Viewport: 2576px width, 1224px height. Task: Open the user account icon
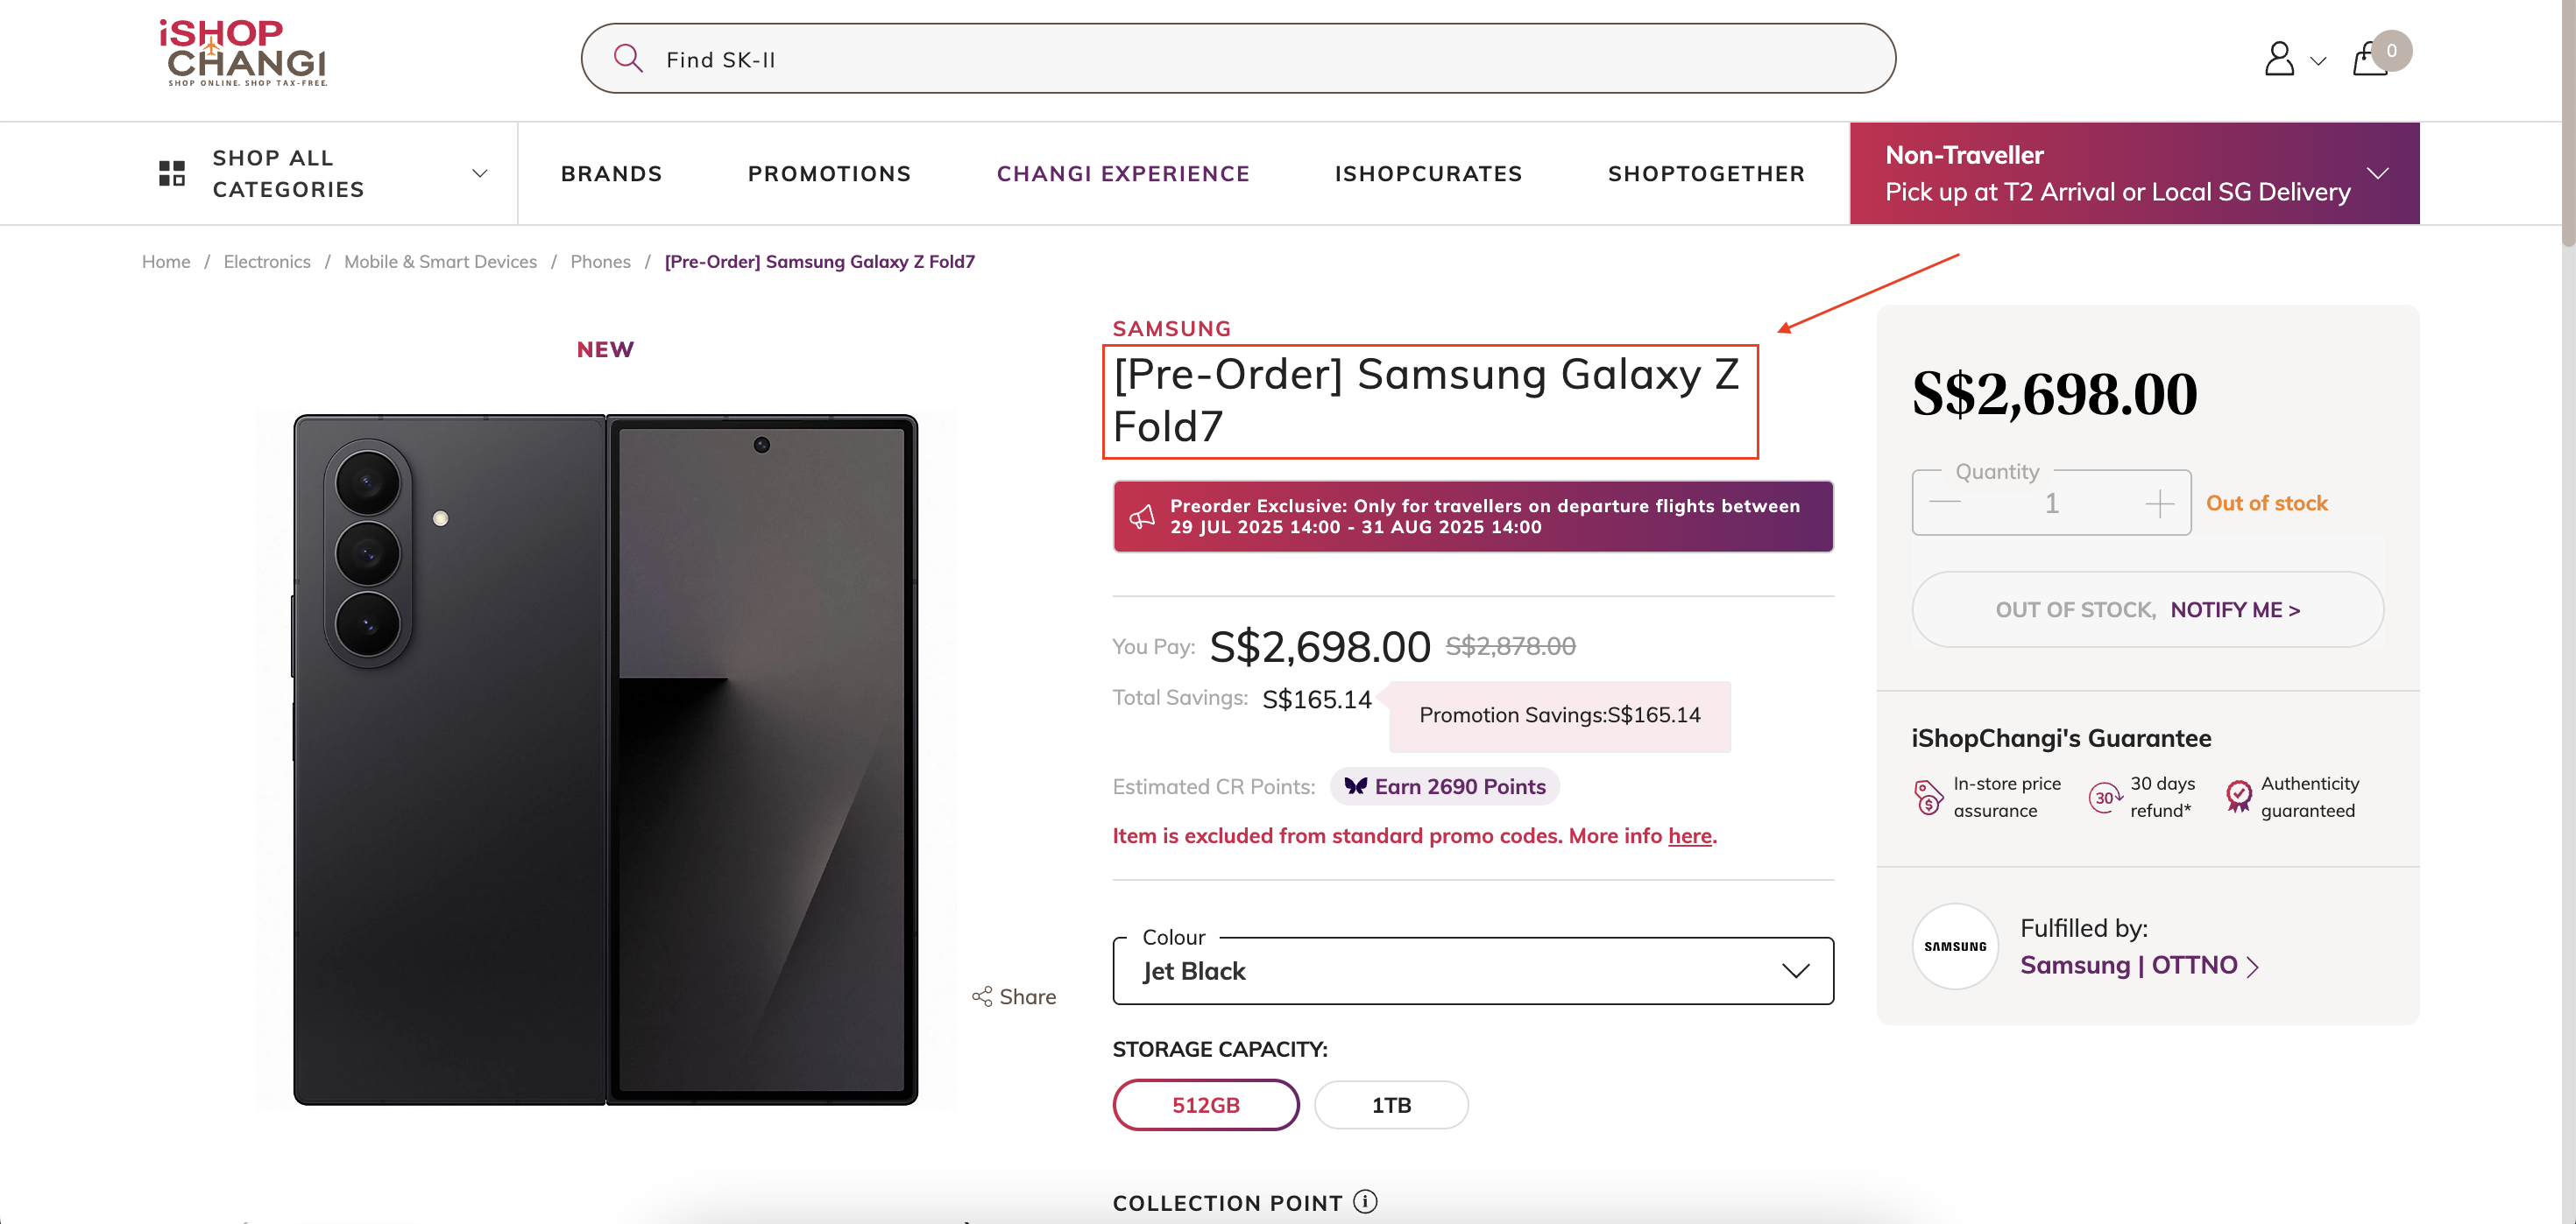tap(2279, 59)
